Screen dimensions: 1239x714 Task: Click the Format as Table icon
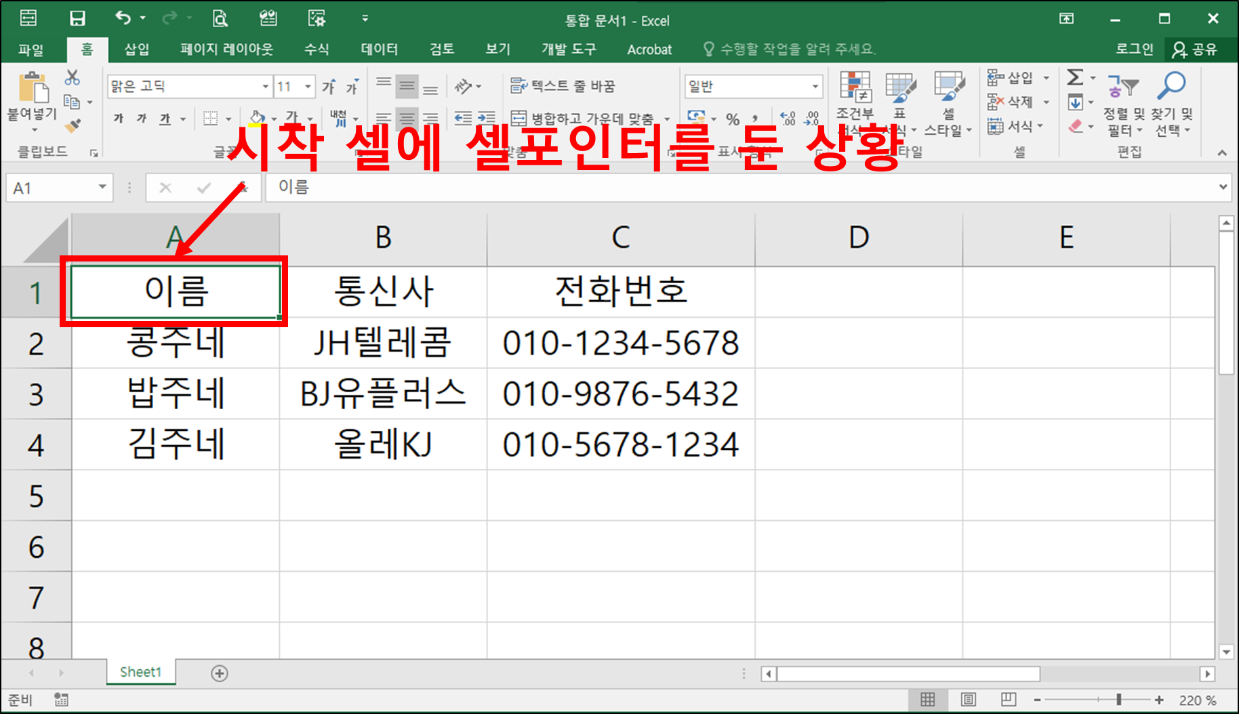[x=901, y=87]
